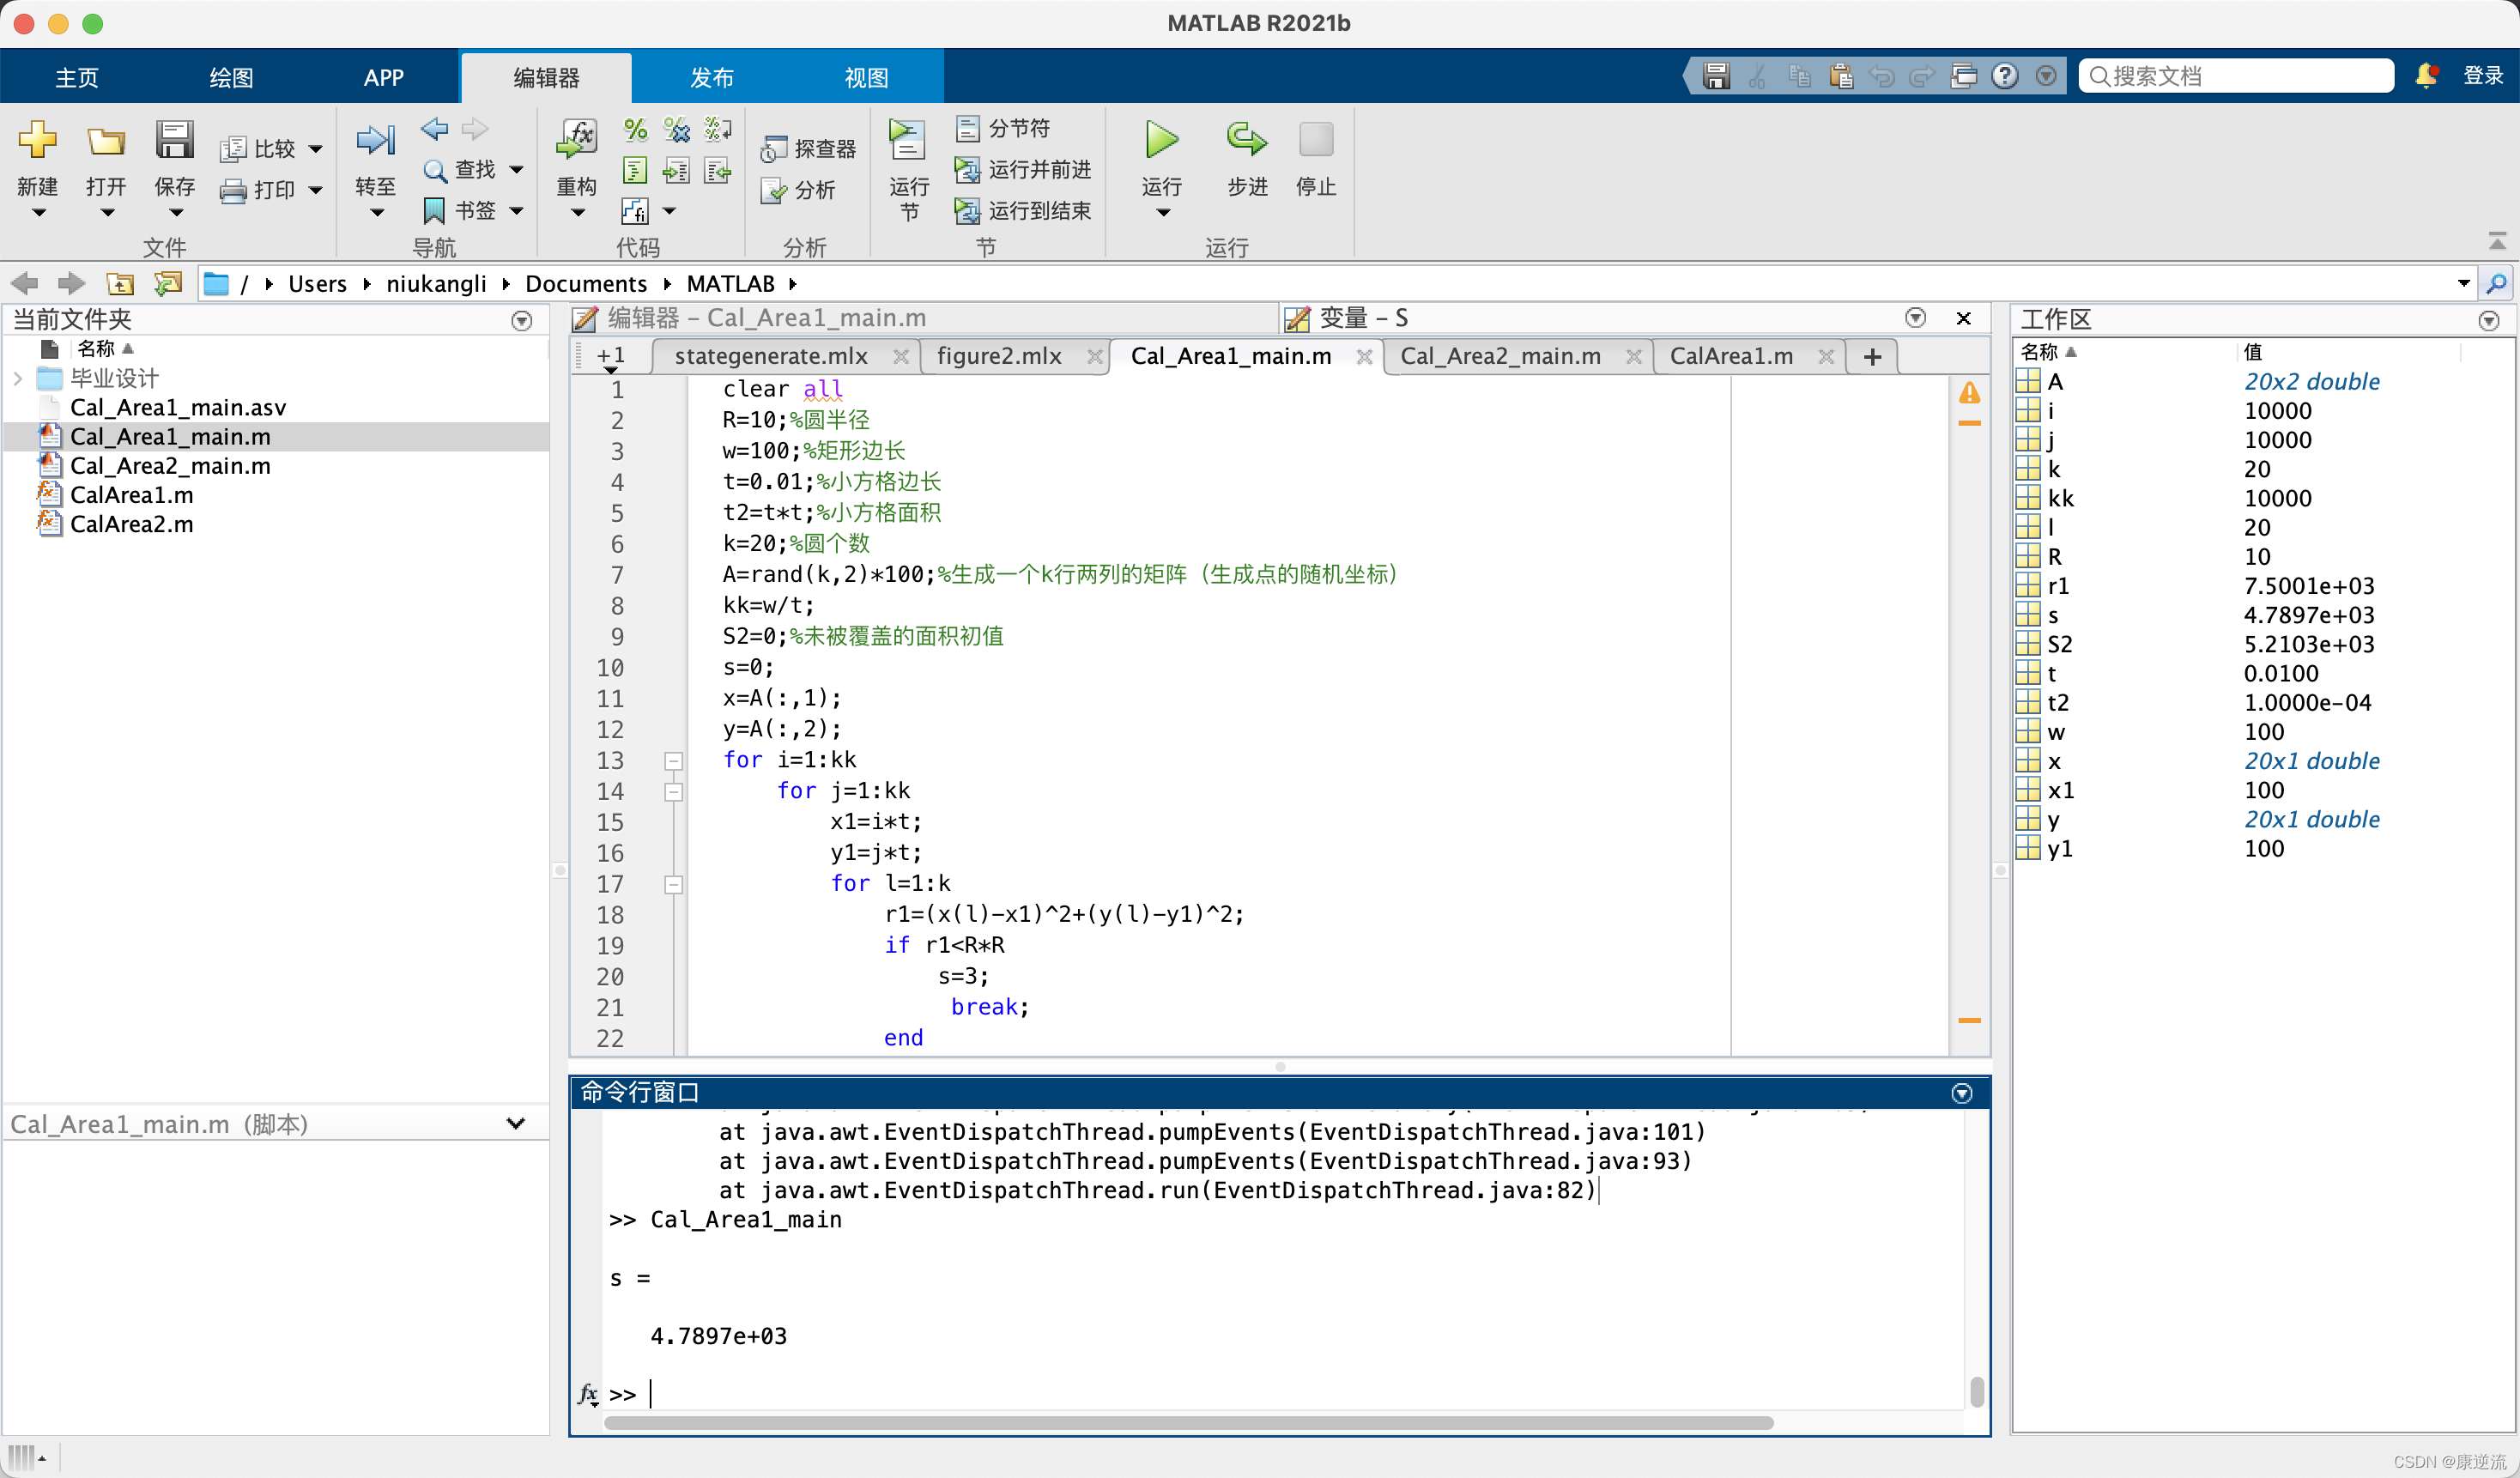
Task: Open the address bar path dropdown
Action: (x=2463, y=284)
